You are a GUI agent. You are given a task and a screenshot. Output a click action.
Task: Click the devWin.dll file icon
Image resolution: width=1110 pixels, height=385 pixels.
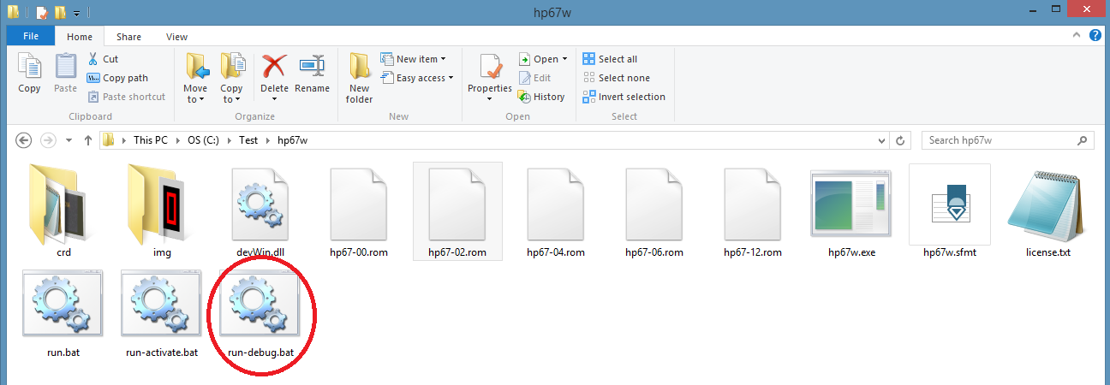click(x=260, y=205)
